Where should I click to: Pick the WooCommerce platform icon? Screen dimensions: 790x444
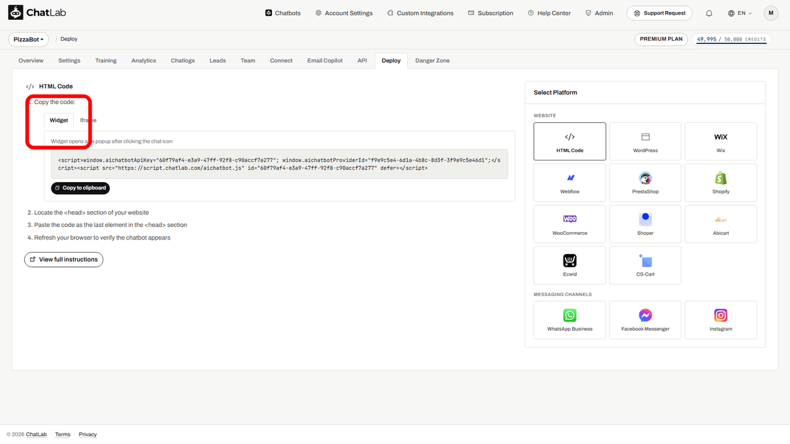[570, 219]
